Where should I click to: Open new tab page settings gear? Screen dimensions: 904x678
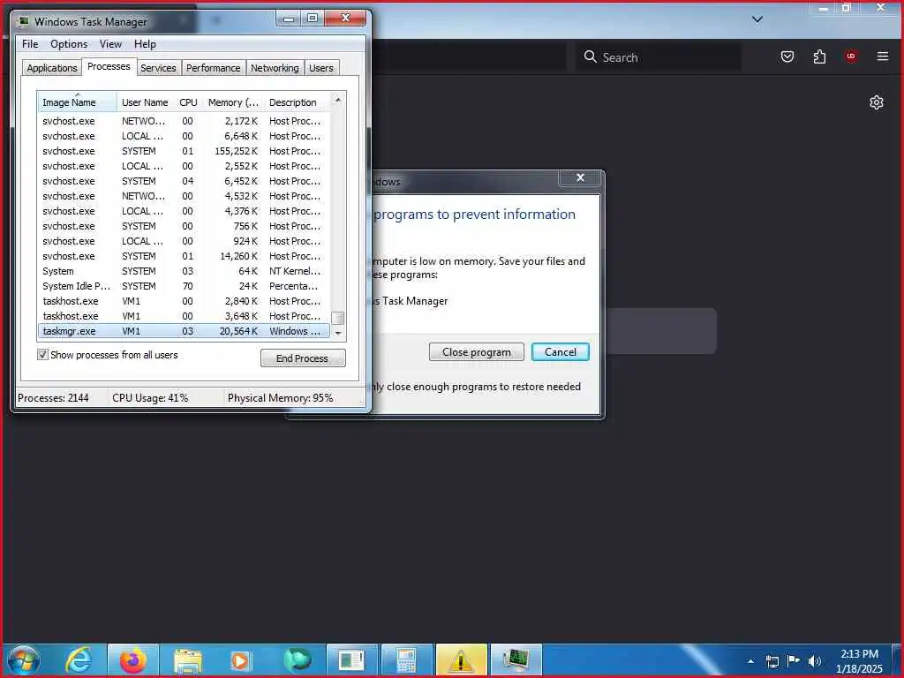coord(877,102)
